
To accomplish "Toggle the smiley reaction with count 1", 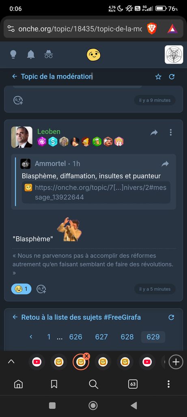I will point(21,289).
